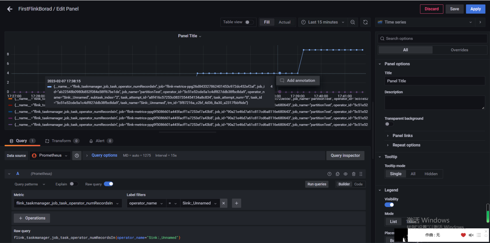Collapse the Legend section
This screenshot has height=243, width=490.
(x=391, y=190)
